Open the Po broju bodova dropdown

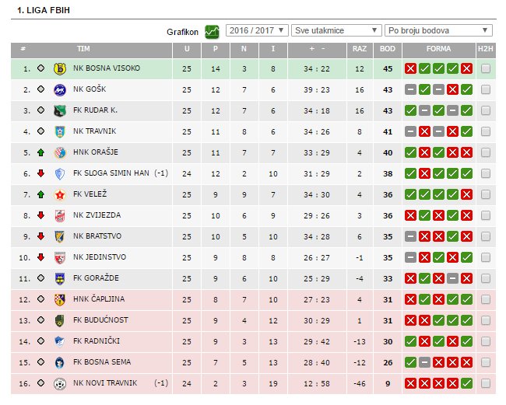pyautogui.click(x=438, y=31)
